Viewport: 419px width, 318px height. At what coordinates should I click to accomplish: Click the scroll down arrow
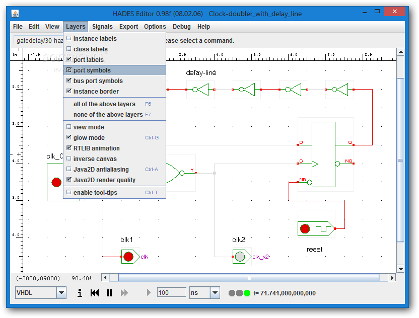pyautogui.click(x=400, y=269)
